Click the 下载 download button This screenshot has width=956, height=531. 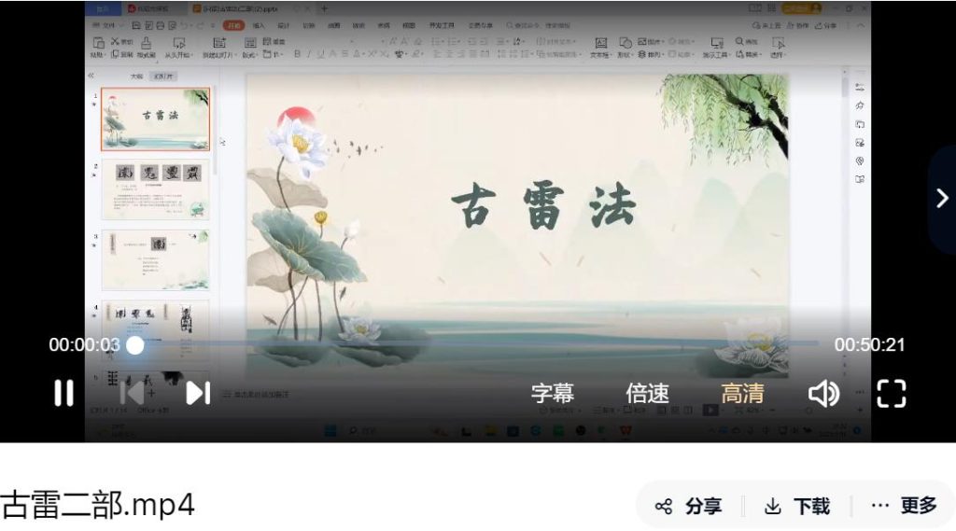tap(797, 506)
